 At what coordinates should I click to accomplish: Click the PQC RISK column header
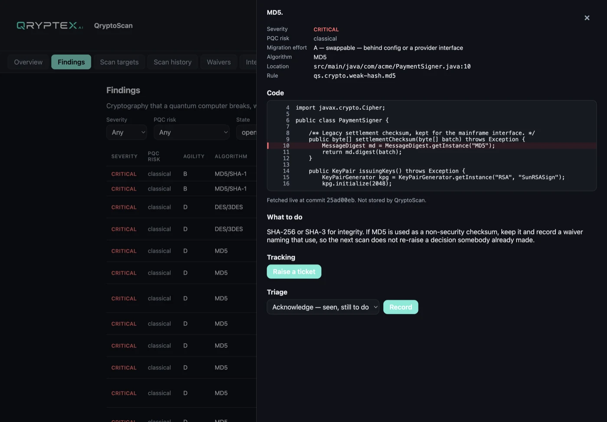[x=154, y=156]
